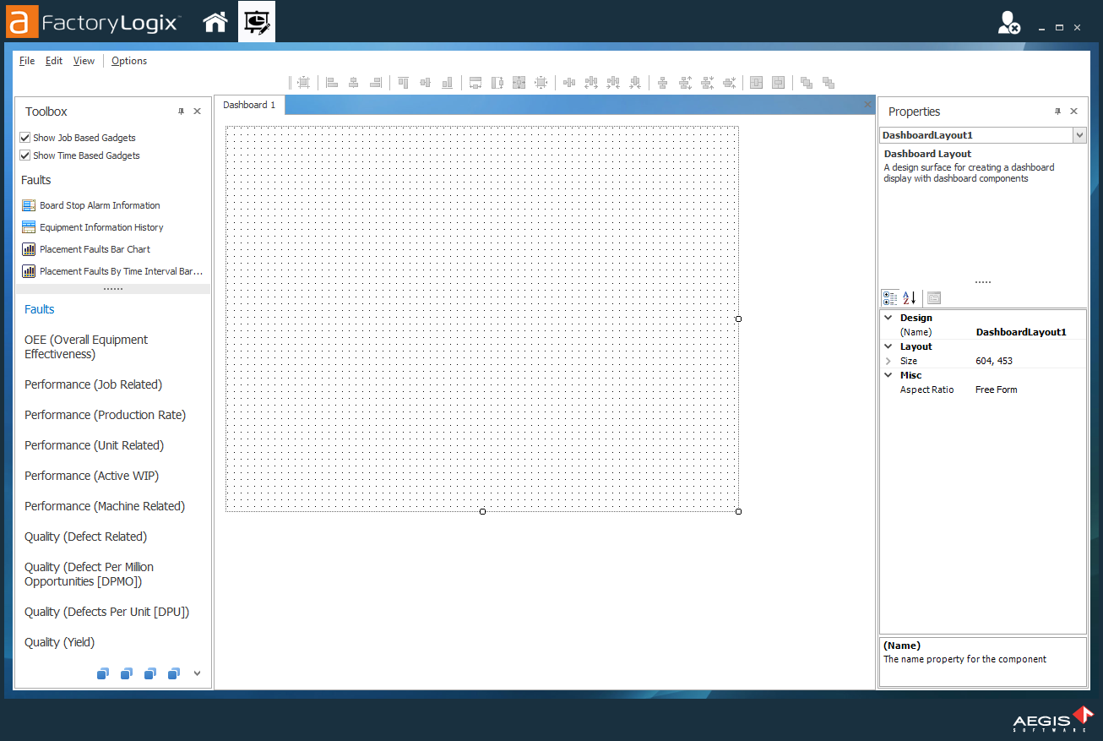Pin the Toolbox panel

(x=181, y=111)
